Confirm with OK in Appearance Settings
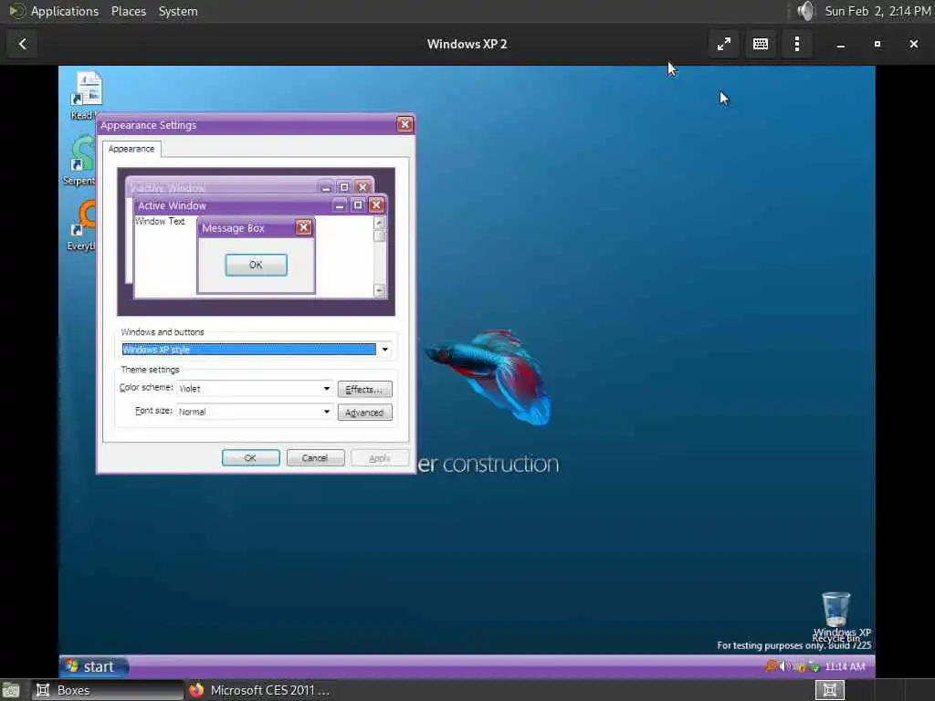 coord(250,458)
